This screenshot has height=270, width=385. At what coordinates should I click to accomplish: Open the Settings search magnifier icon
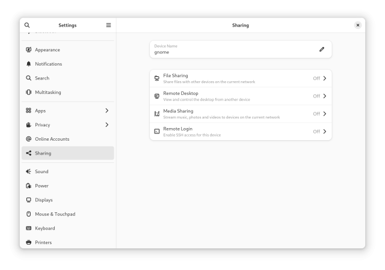[27, 25]
